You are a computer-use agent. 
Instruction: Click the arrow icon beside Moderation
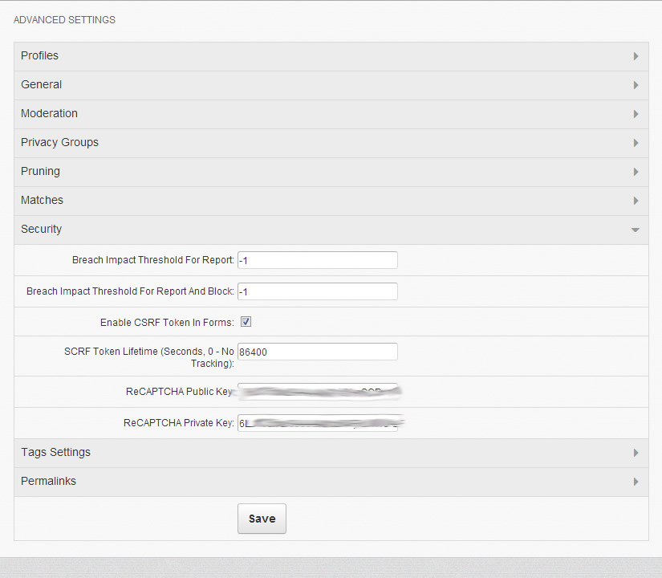pos(636,114)
